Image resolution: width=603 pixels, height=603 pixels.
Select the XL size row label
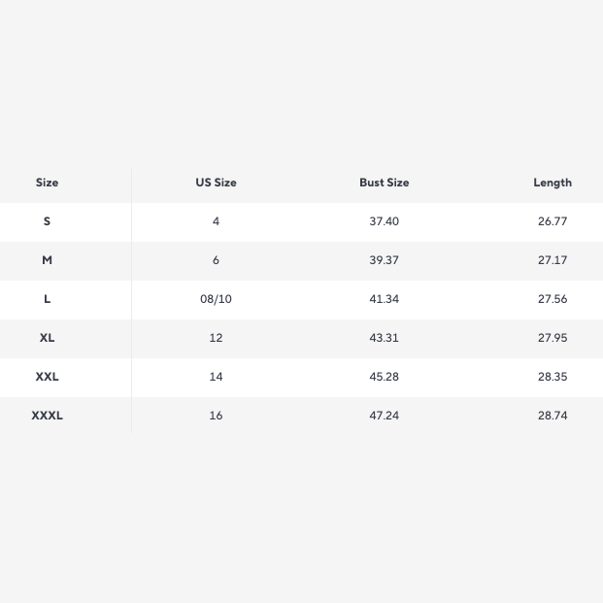47,338
